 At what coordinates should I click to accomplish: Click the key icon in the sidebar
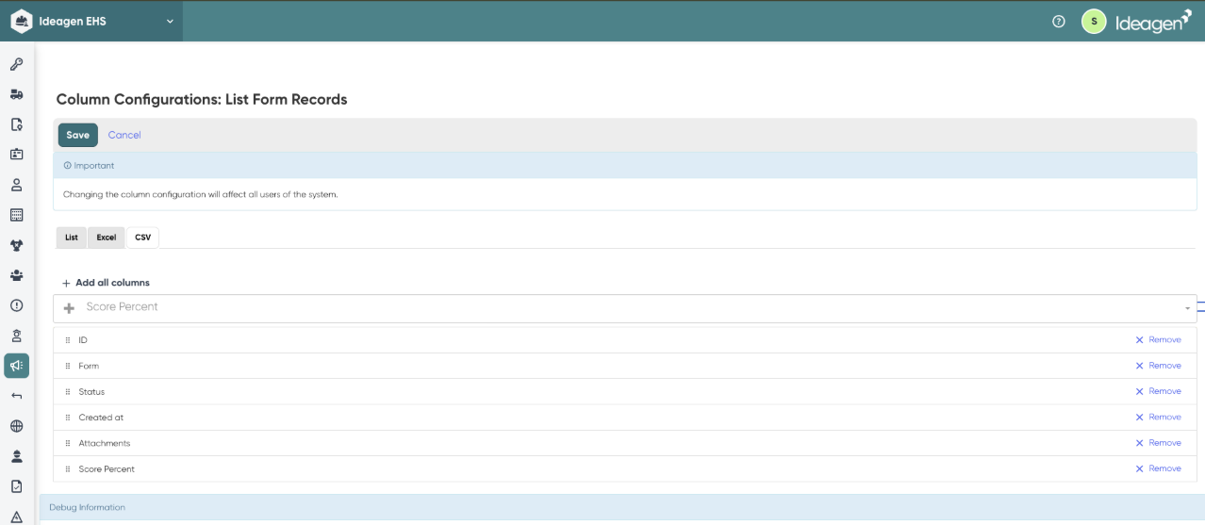pyautogui.click(x=16, y=65)
